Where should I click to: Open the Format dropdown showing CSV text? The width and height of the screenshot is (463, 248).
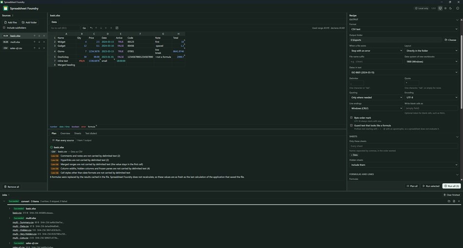pyautogui.click(x=404, y=29)
